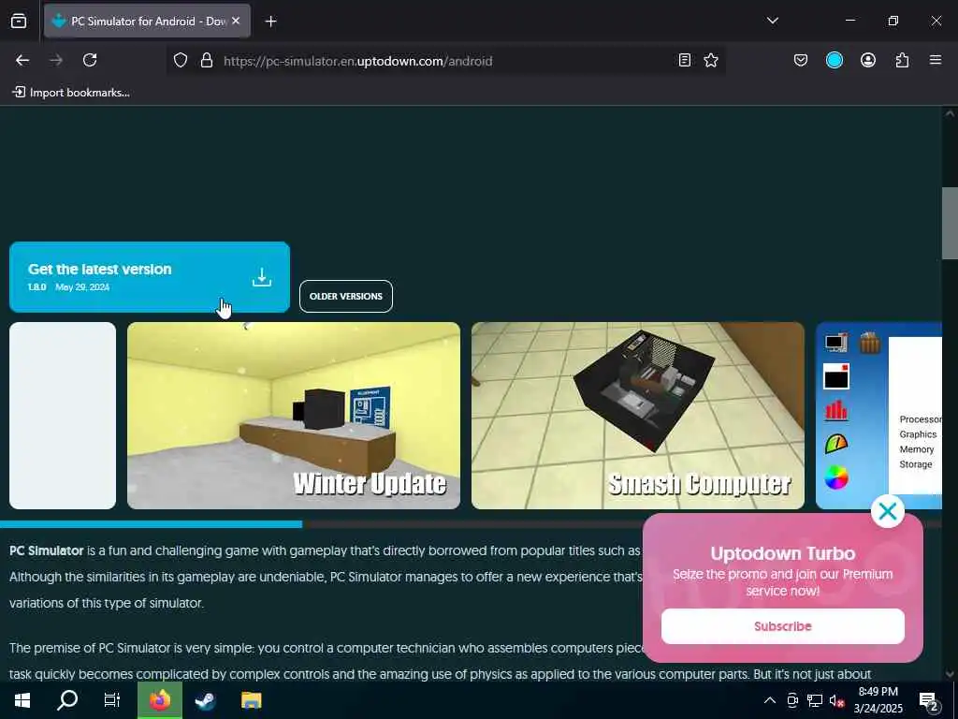Open the Firefox application menu
Screen dimensions: 958x719
coord(936,60)
